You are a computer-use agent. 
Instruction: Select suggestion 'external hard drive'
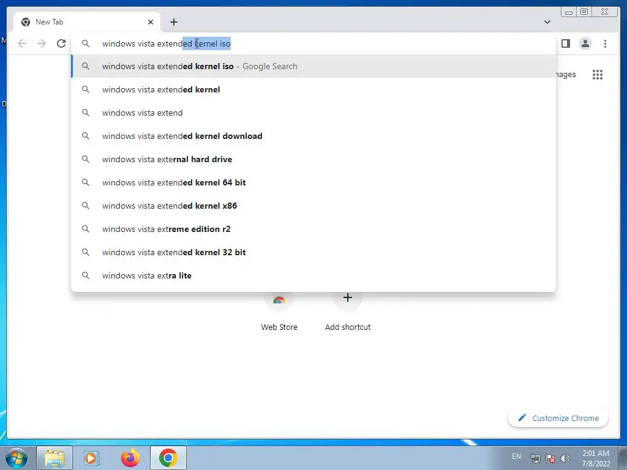[x=313, y=159]
